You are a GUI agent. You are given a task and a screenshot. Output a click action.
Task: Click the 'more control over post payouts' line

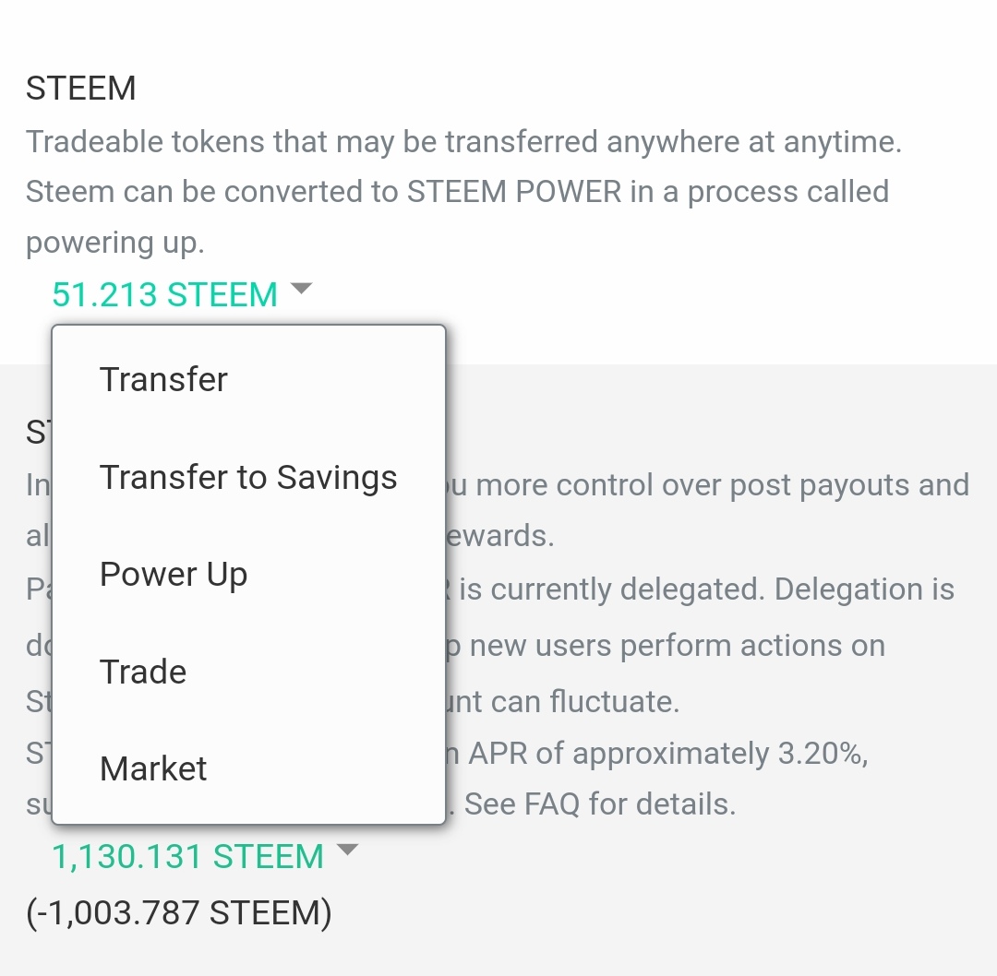[x=722, y=485]
